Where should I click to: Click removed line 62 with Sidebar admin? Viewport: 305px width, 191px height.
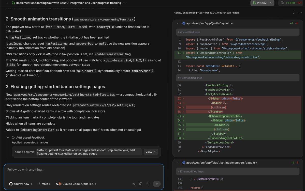point(238,99)
